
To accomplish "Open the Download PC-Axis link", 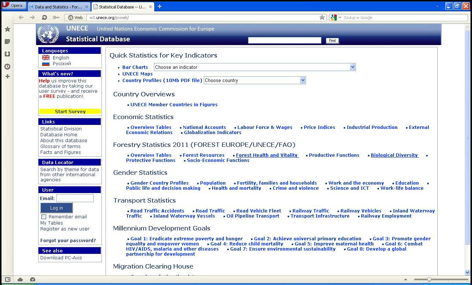I will (x=61, y=258).
